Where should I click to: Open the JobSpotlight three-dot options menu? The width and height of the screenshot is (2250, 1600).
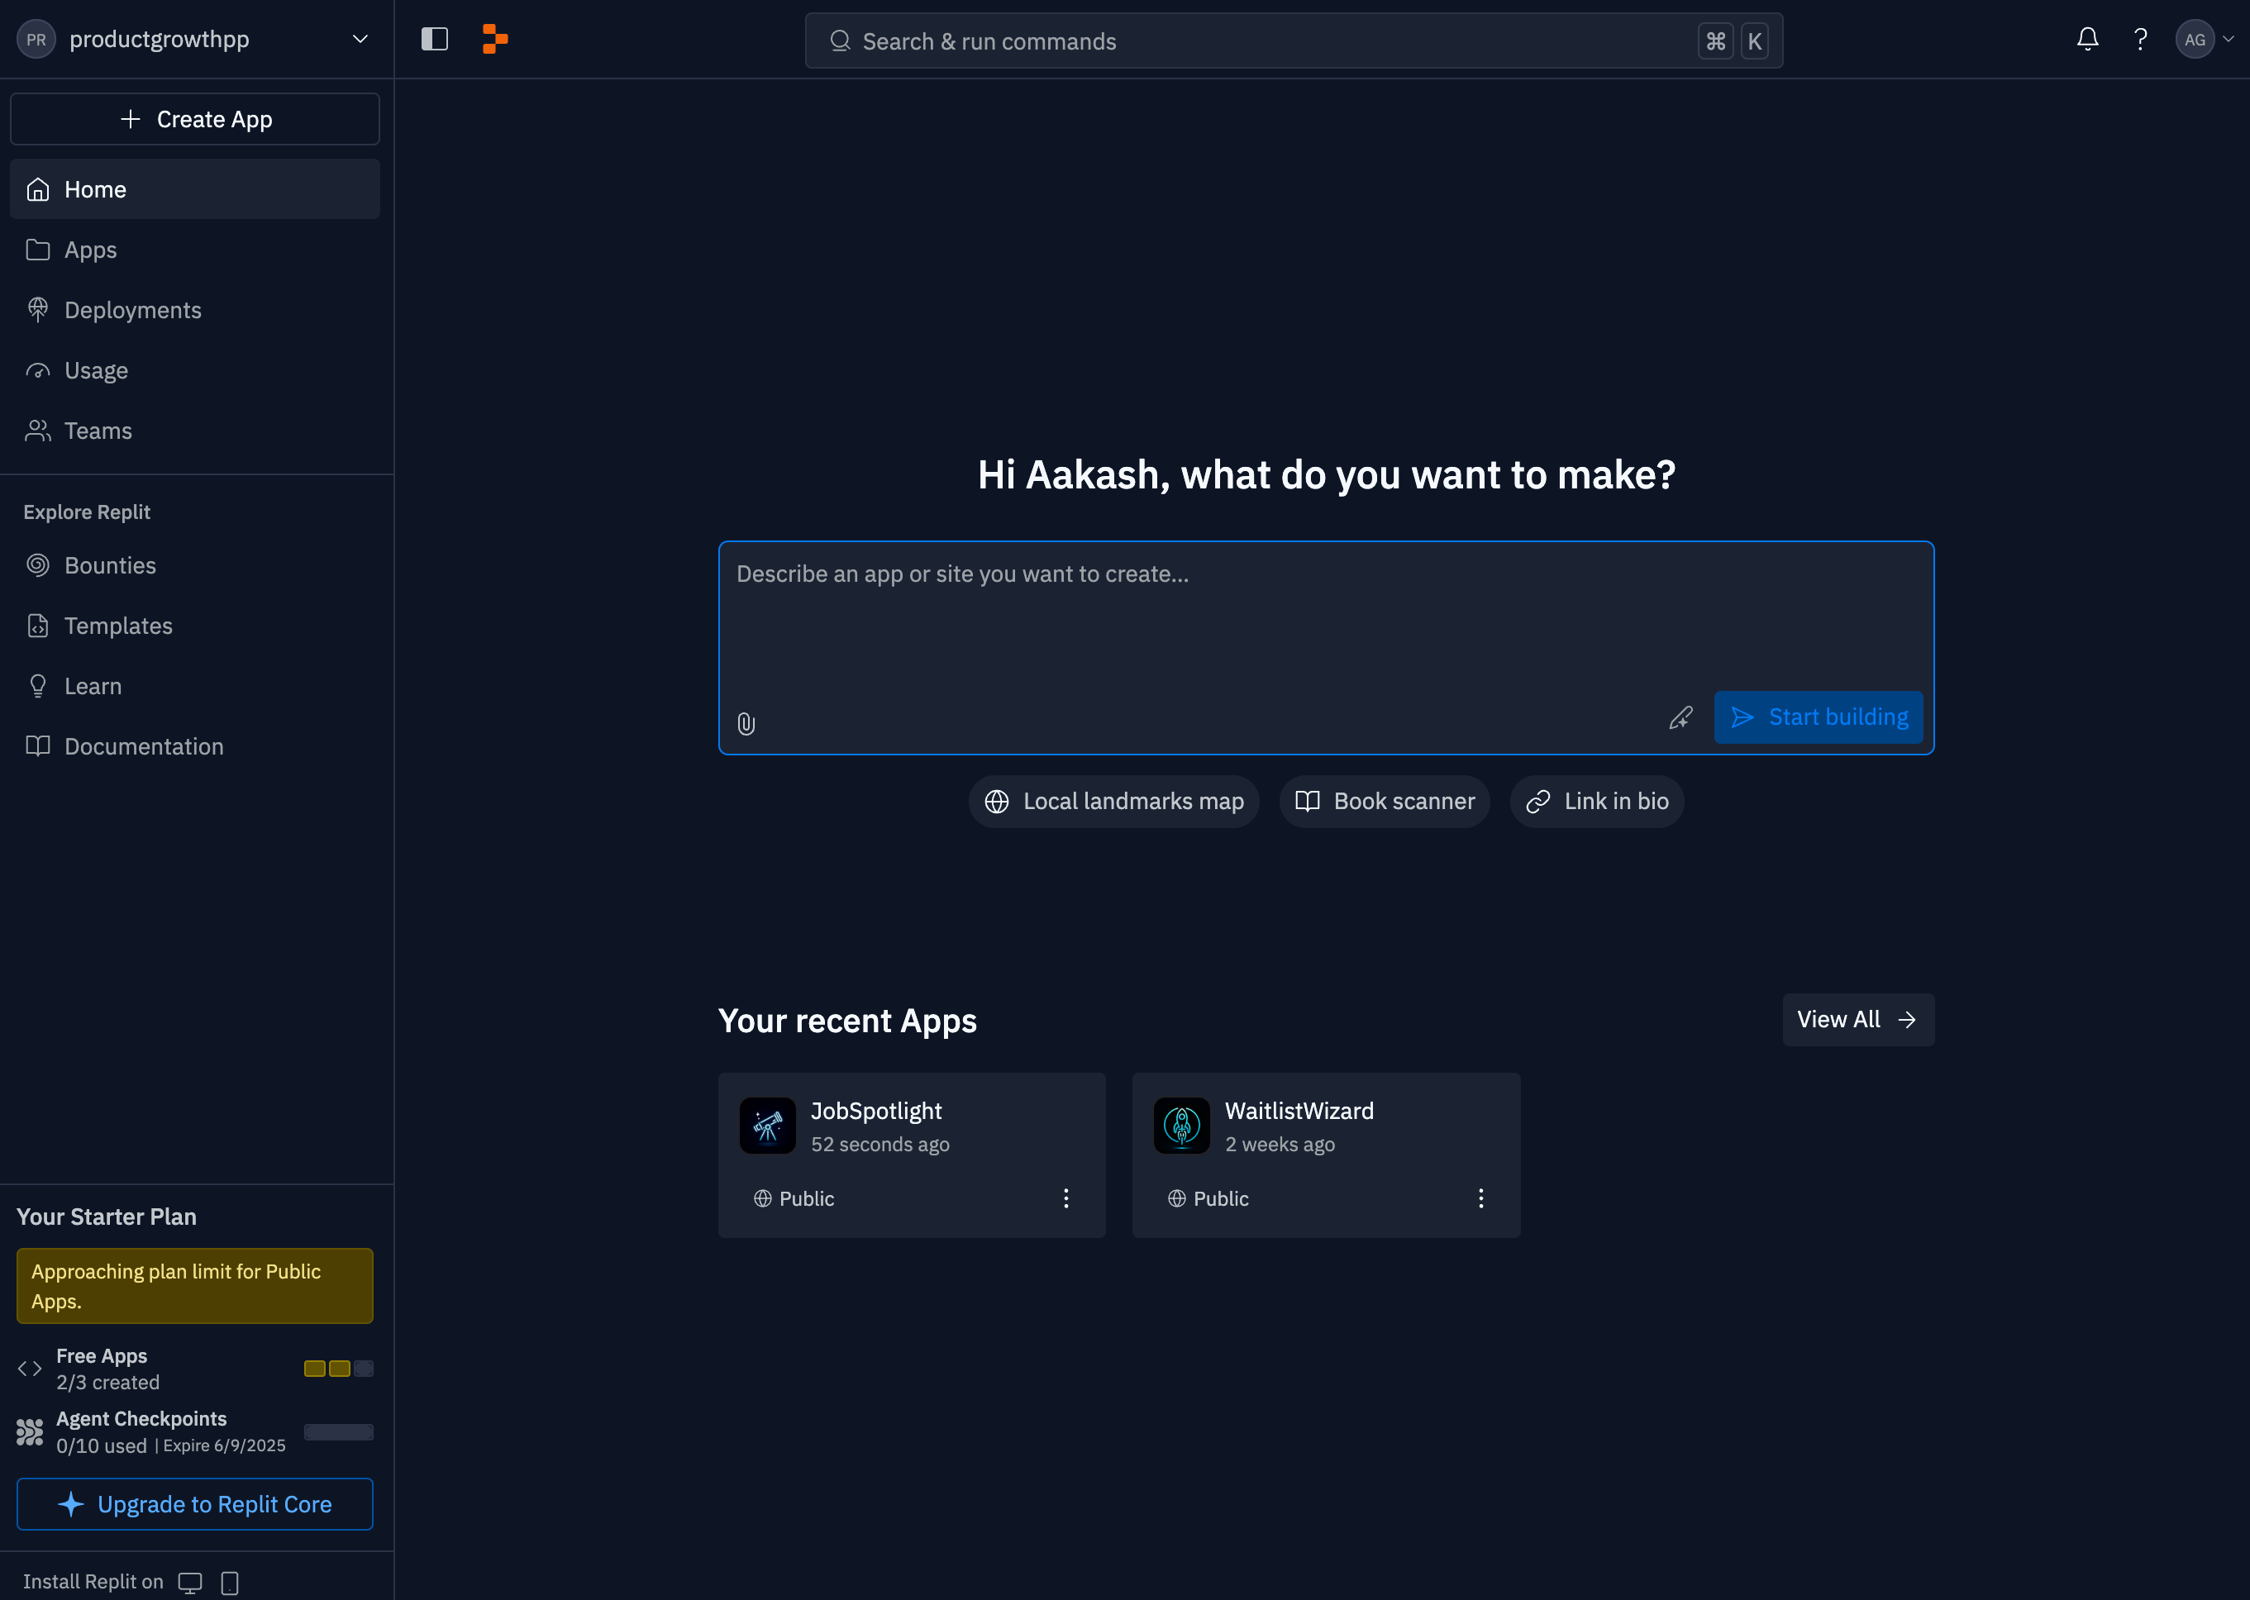1065,1198
